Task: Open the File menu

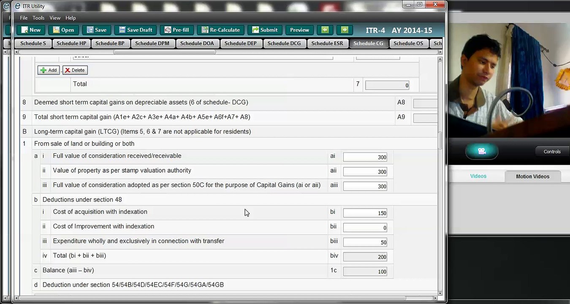Action: 24,18
